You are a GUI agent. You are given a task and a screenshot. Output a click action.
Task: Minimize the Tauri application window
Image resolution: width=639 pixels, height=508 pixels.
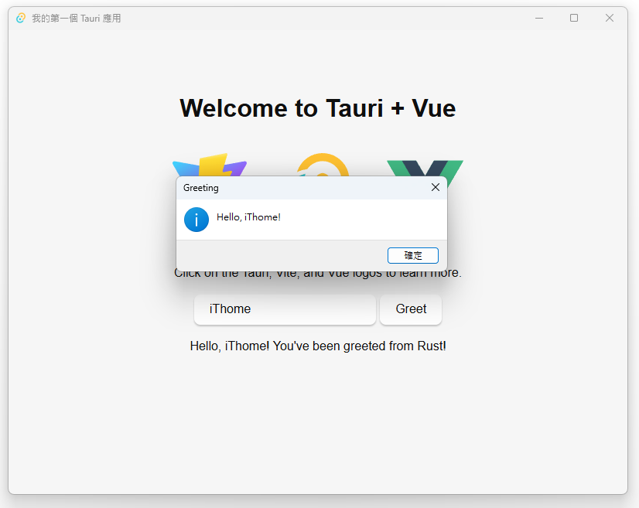539,19
